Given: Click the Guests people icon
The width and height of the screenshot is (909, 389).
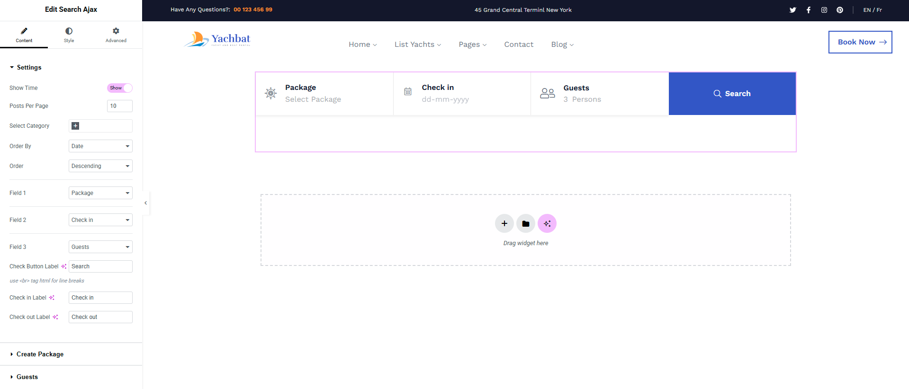Looking at the screenshot, I should (x=548, y=93).
